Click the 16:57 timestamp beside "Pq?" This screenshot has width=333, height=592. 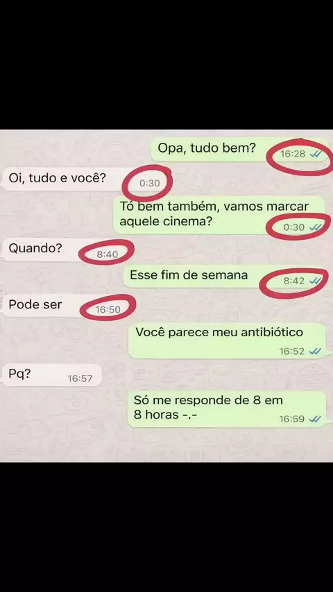[80, 378]
